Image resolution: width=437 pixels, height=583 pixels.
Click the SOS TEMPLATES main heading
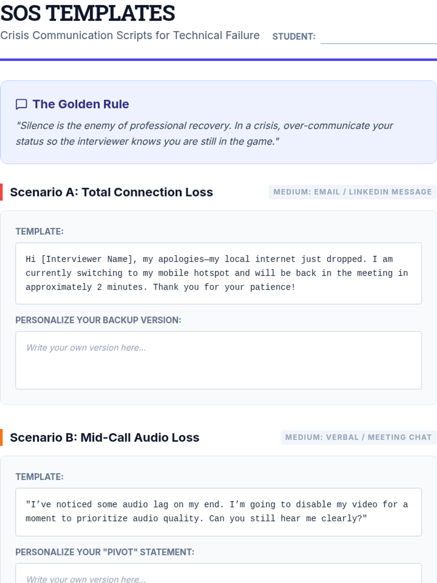click(x=88, y=13)
